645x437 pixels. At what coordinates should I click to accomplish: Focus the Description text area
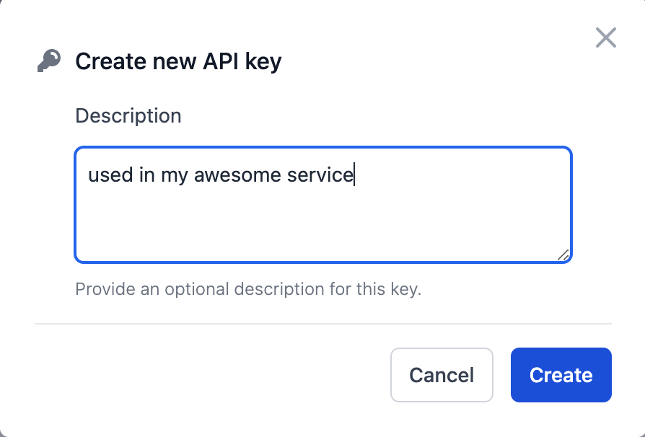point(323,216)
